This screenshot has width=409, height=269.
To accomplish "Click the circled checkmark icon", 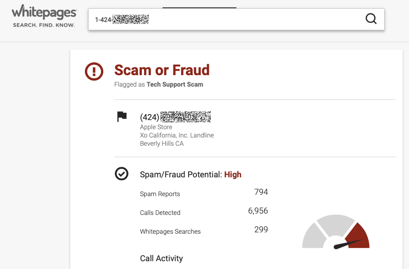I will [122, 174].
